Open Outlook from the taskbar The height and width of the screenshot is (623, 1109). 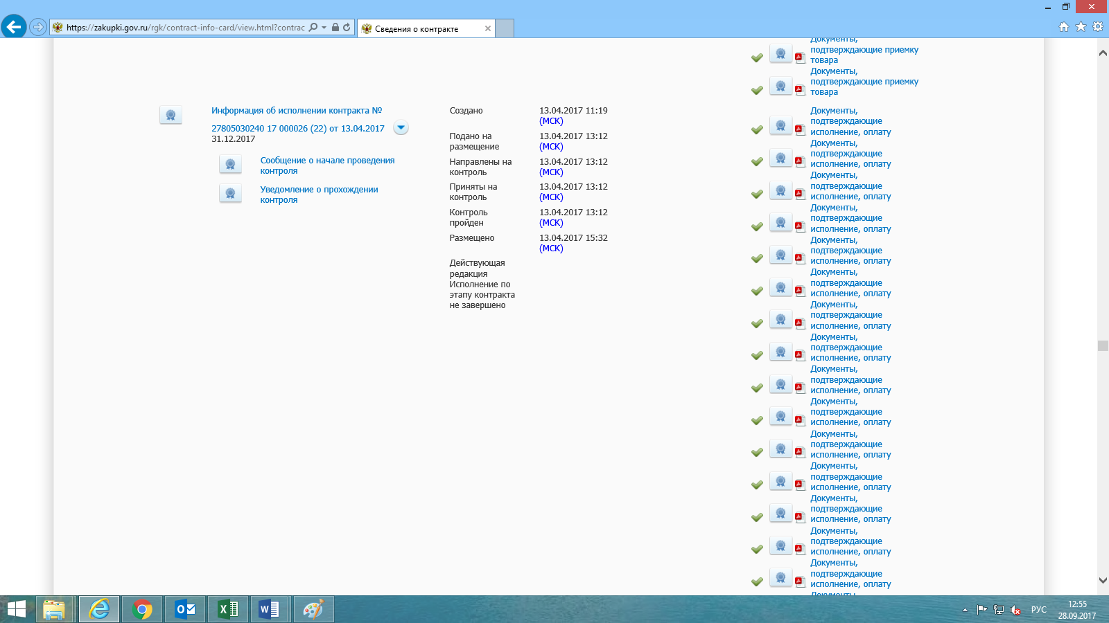185,610
